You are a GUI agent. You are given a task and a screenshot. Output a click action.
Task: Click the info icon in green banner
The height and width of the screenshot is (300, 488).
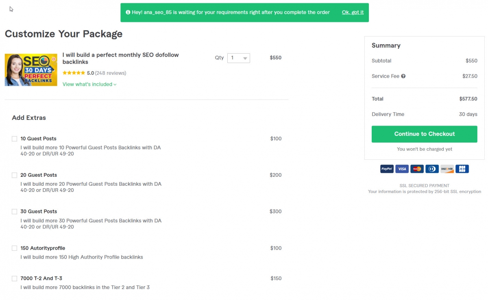click(x=128, y=13)
